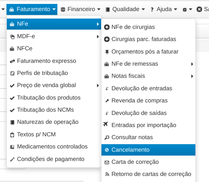Click the pushpin icon for Orçamentos pós a faturar

point(107,52)
